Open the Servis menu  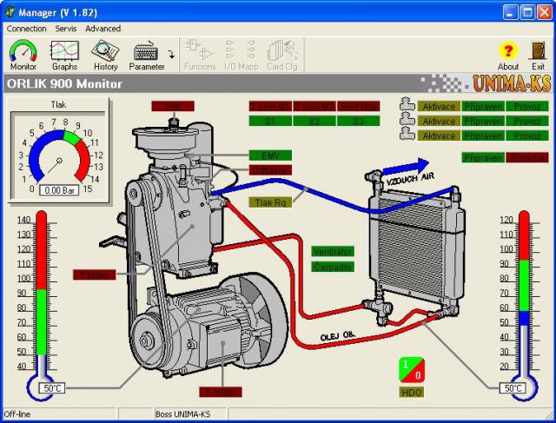coord(66,29)
